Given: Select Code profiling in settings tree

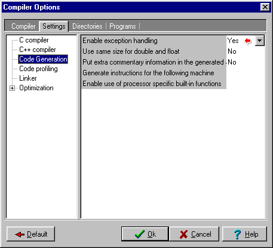Looking at the screenshot, I should (x=38, y=69).
